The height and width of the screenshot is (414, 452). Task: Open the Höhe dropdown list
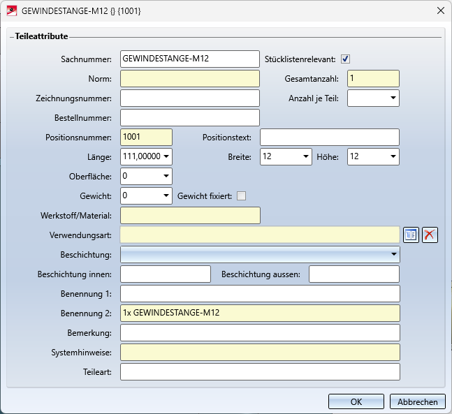[393, 156]
